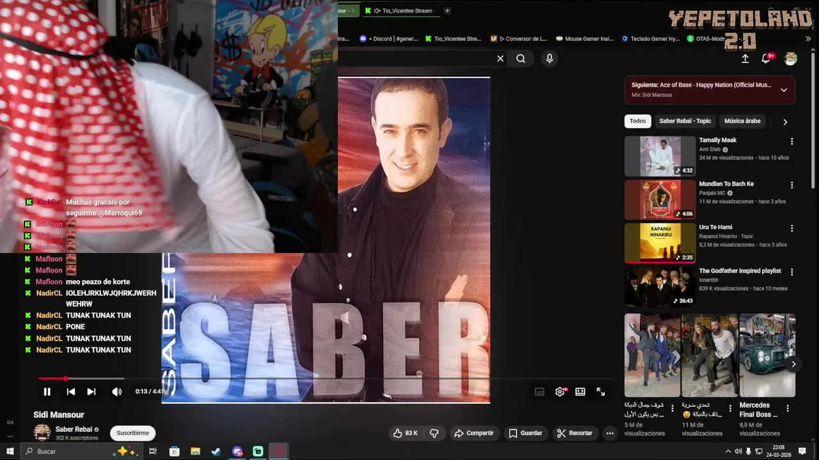Open options for Tamally Maak
Viewport: 819px width, 460px height.
pyautogui.click(x=791, y=141)
